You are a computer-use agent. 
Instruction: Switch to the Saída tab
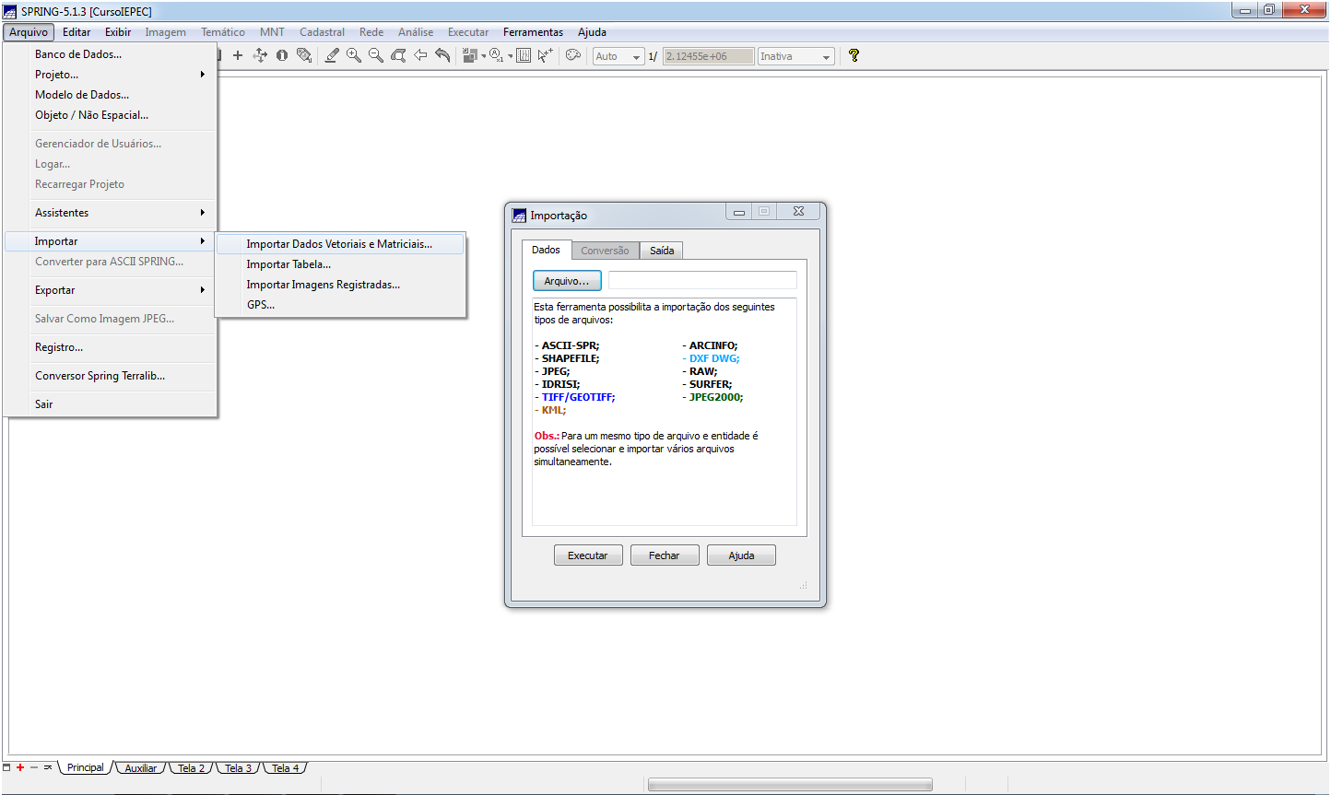[662, 251]
